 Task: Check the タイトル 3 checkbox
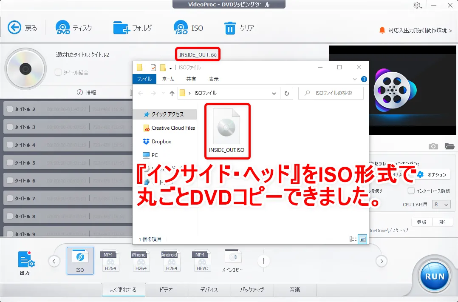(x=10, y=127)
